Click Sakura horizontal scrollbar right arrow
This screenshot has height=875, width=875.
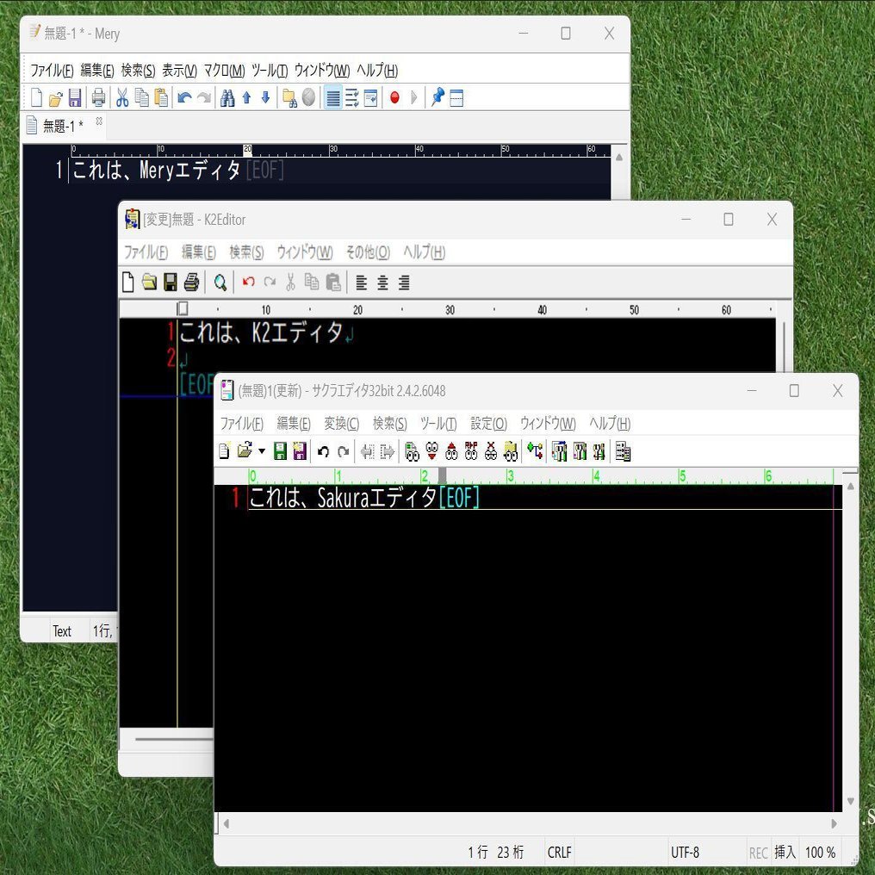point(834,823)
